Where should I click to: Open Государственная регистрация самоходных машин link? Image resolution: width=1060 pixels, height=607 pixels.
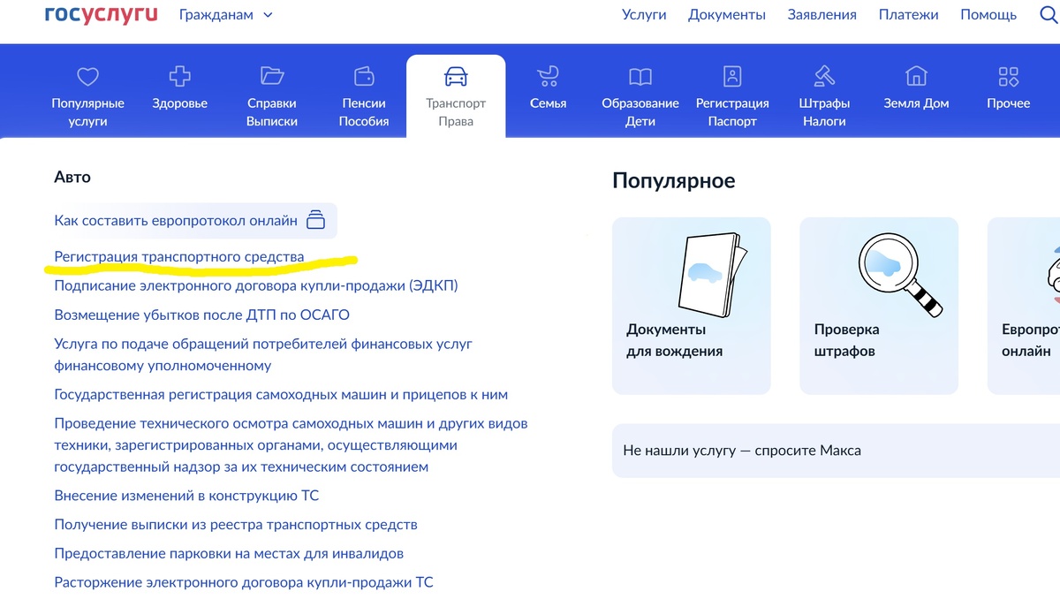click(x=281, y=394)
